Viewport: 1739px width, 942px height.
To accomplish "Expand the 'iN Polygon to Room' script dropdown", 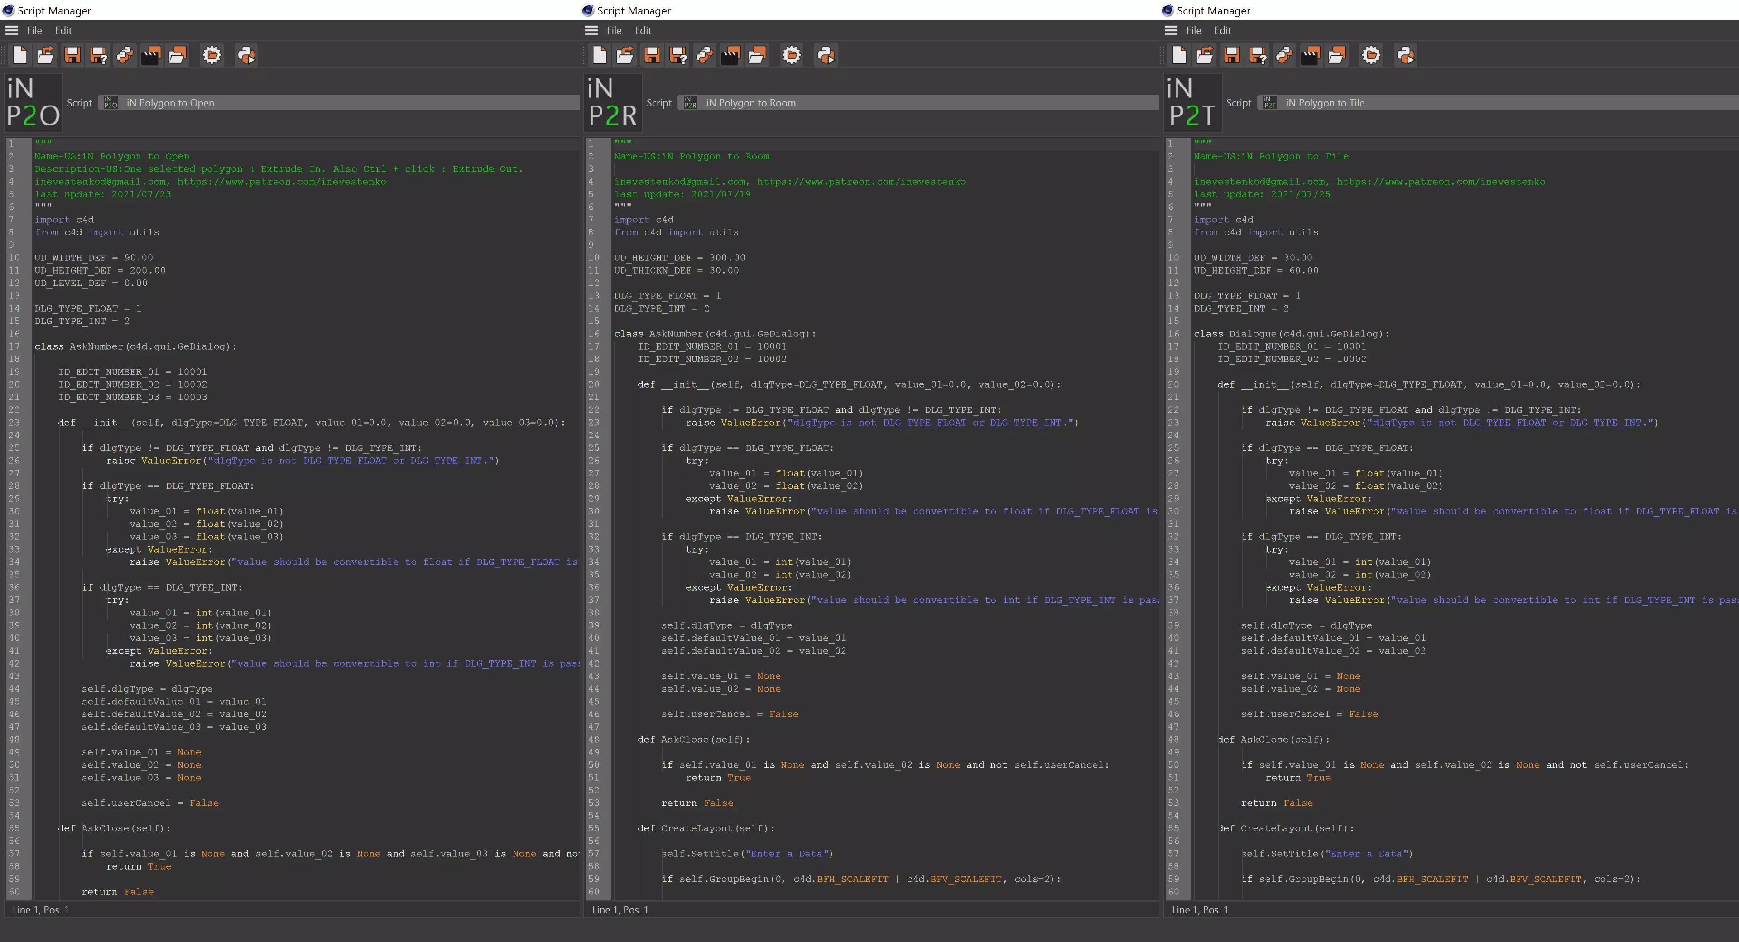I will coord(918,103).
